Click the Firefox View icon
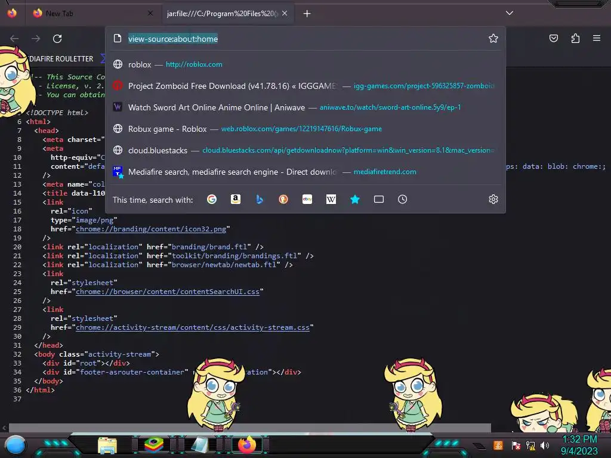The width and height of the screenshot is (611, 458). click(12, 13)
